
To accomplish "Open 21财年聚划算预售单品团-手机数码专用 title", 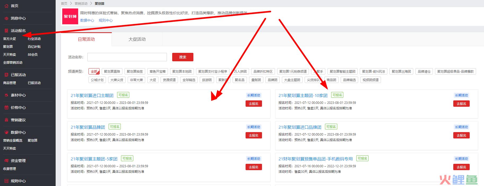I will pos(316,159).
